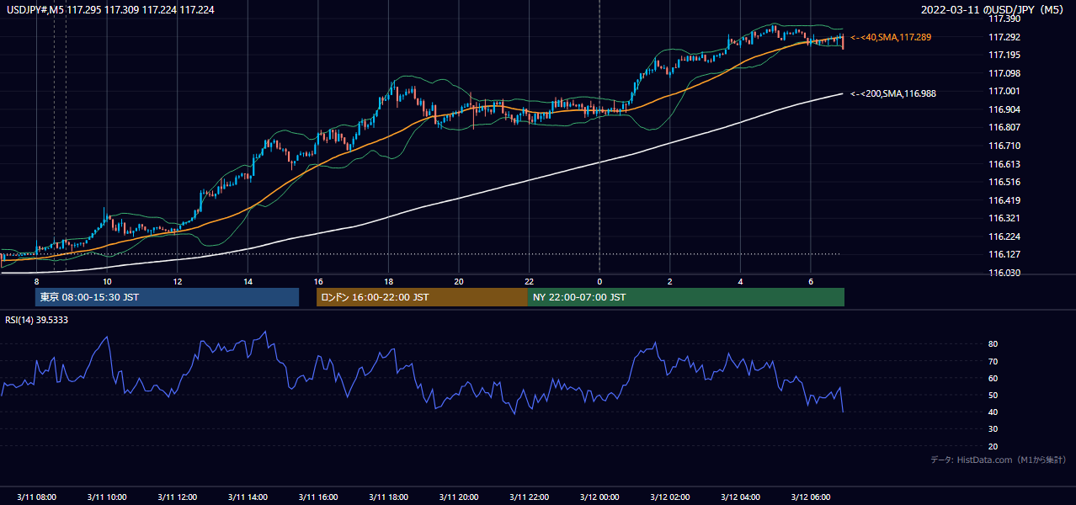Screen dimensions: 1076x505
Task: Click the 3/11 12:00 bottom time label
Action: (177, 497)
